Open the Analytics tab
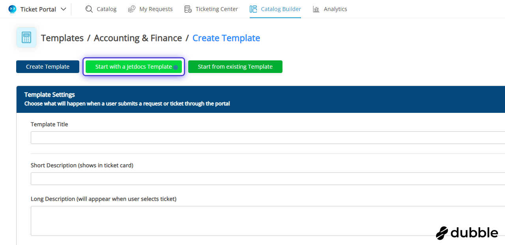 pos(330,9)
